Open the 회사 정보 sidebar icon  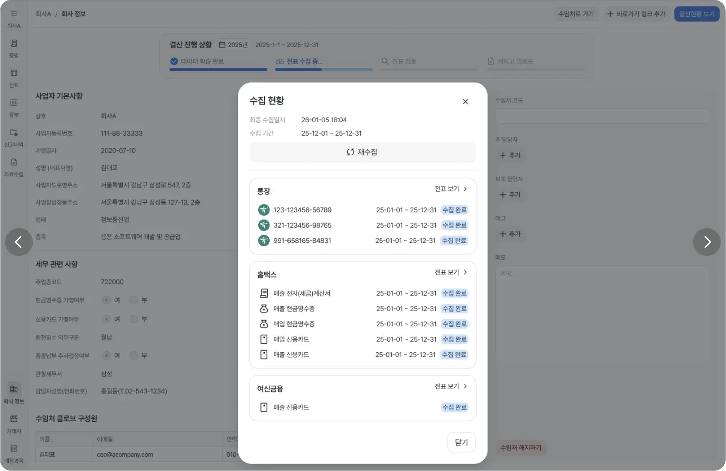point(14,389)
